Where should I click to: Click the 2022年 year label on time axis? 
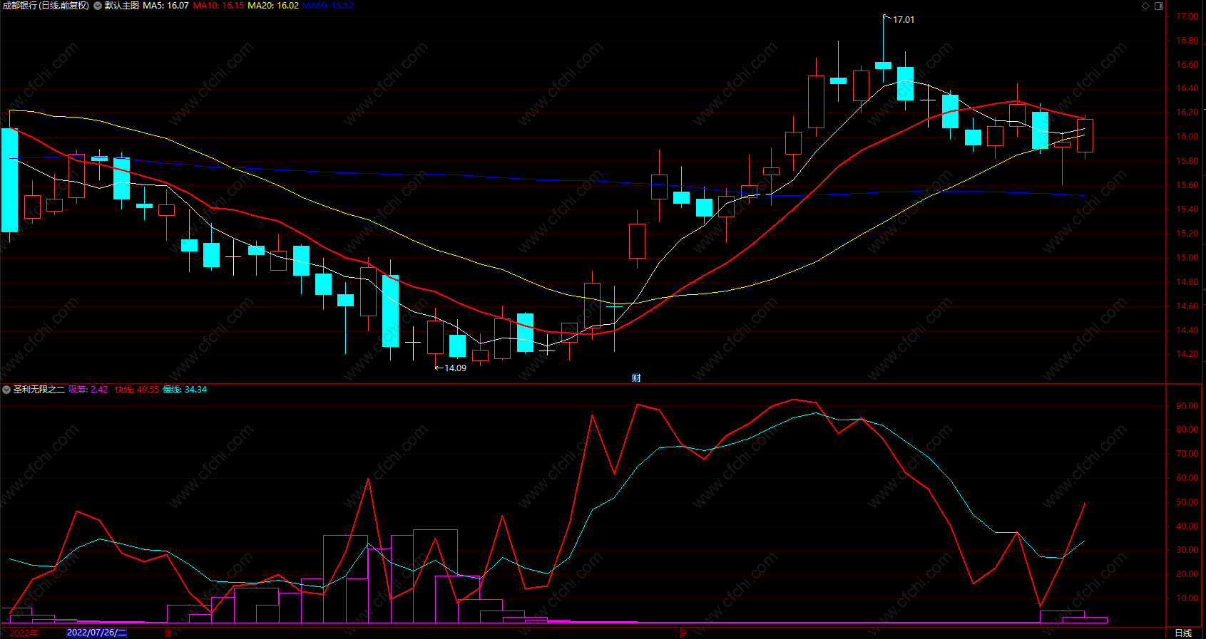click(24, 633)
